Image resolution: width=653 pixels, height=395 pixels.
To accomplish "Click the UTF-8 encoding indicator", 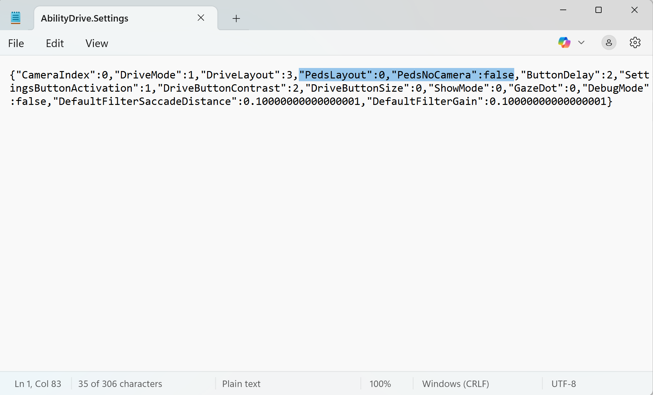I will 563,384.
